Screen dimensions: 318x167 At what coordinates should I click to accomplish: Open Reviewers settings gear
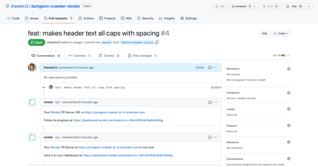[289, 69]
